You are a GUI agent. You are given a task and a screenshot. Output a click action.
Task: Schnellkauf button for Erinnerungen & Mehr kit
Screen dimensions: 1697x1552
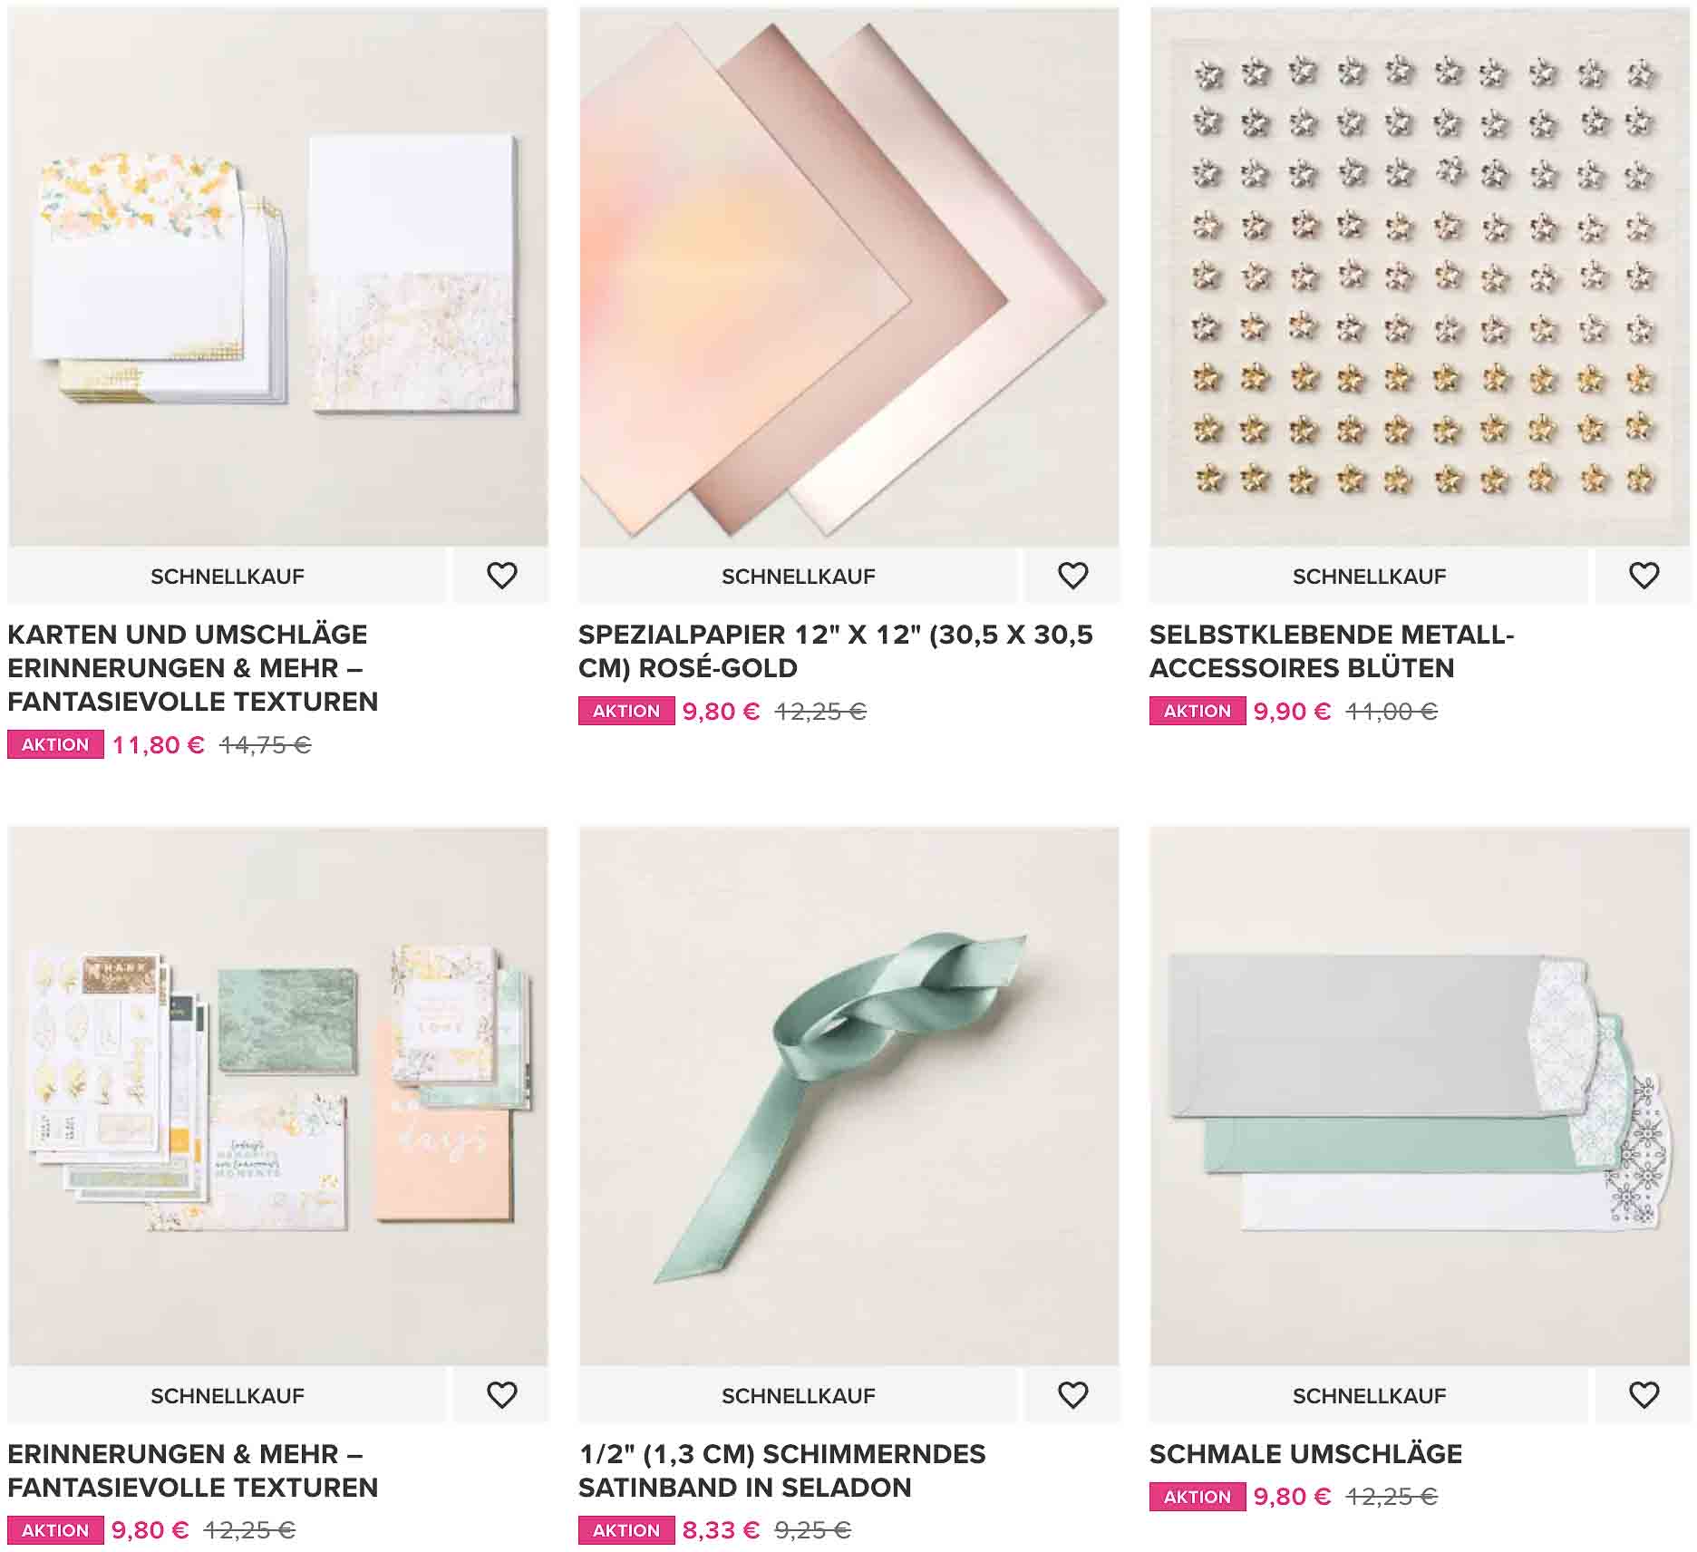pos(228,1395)
